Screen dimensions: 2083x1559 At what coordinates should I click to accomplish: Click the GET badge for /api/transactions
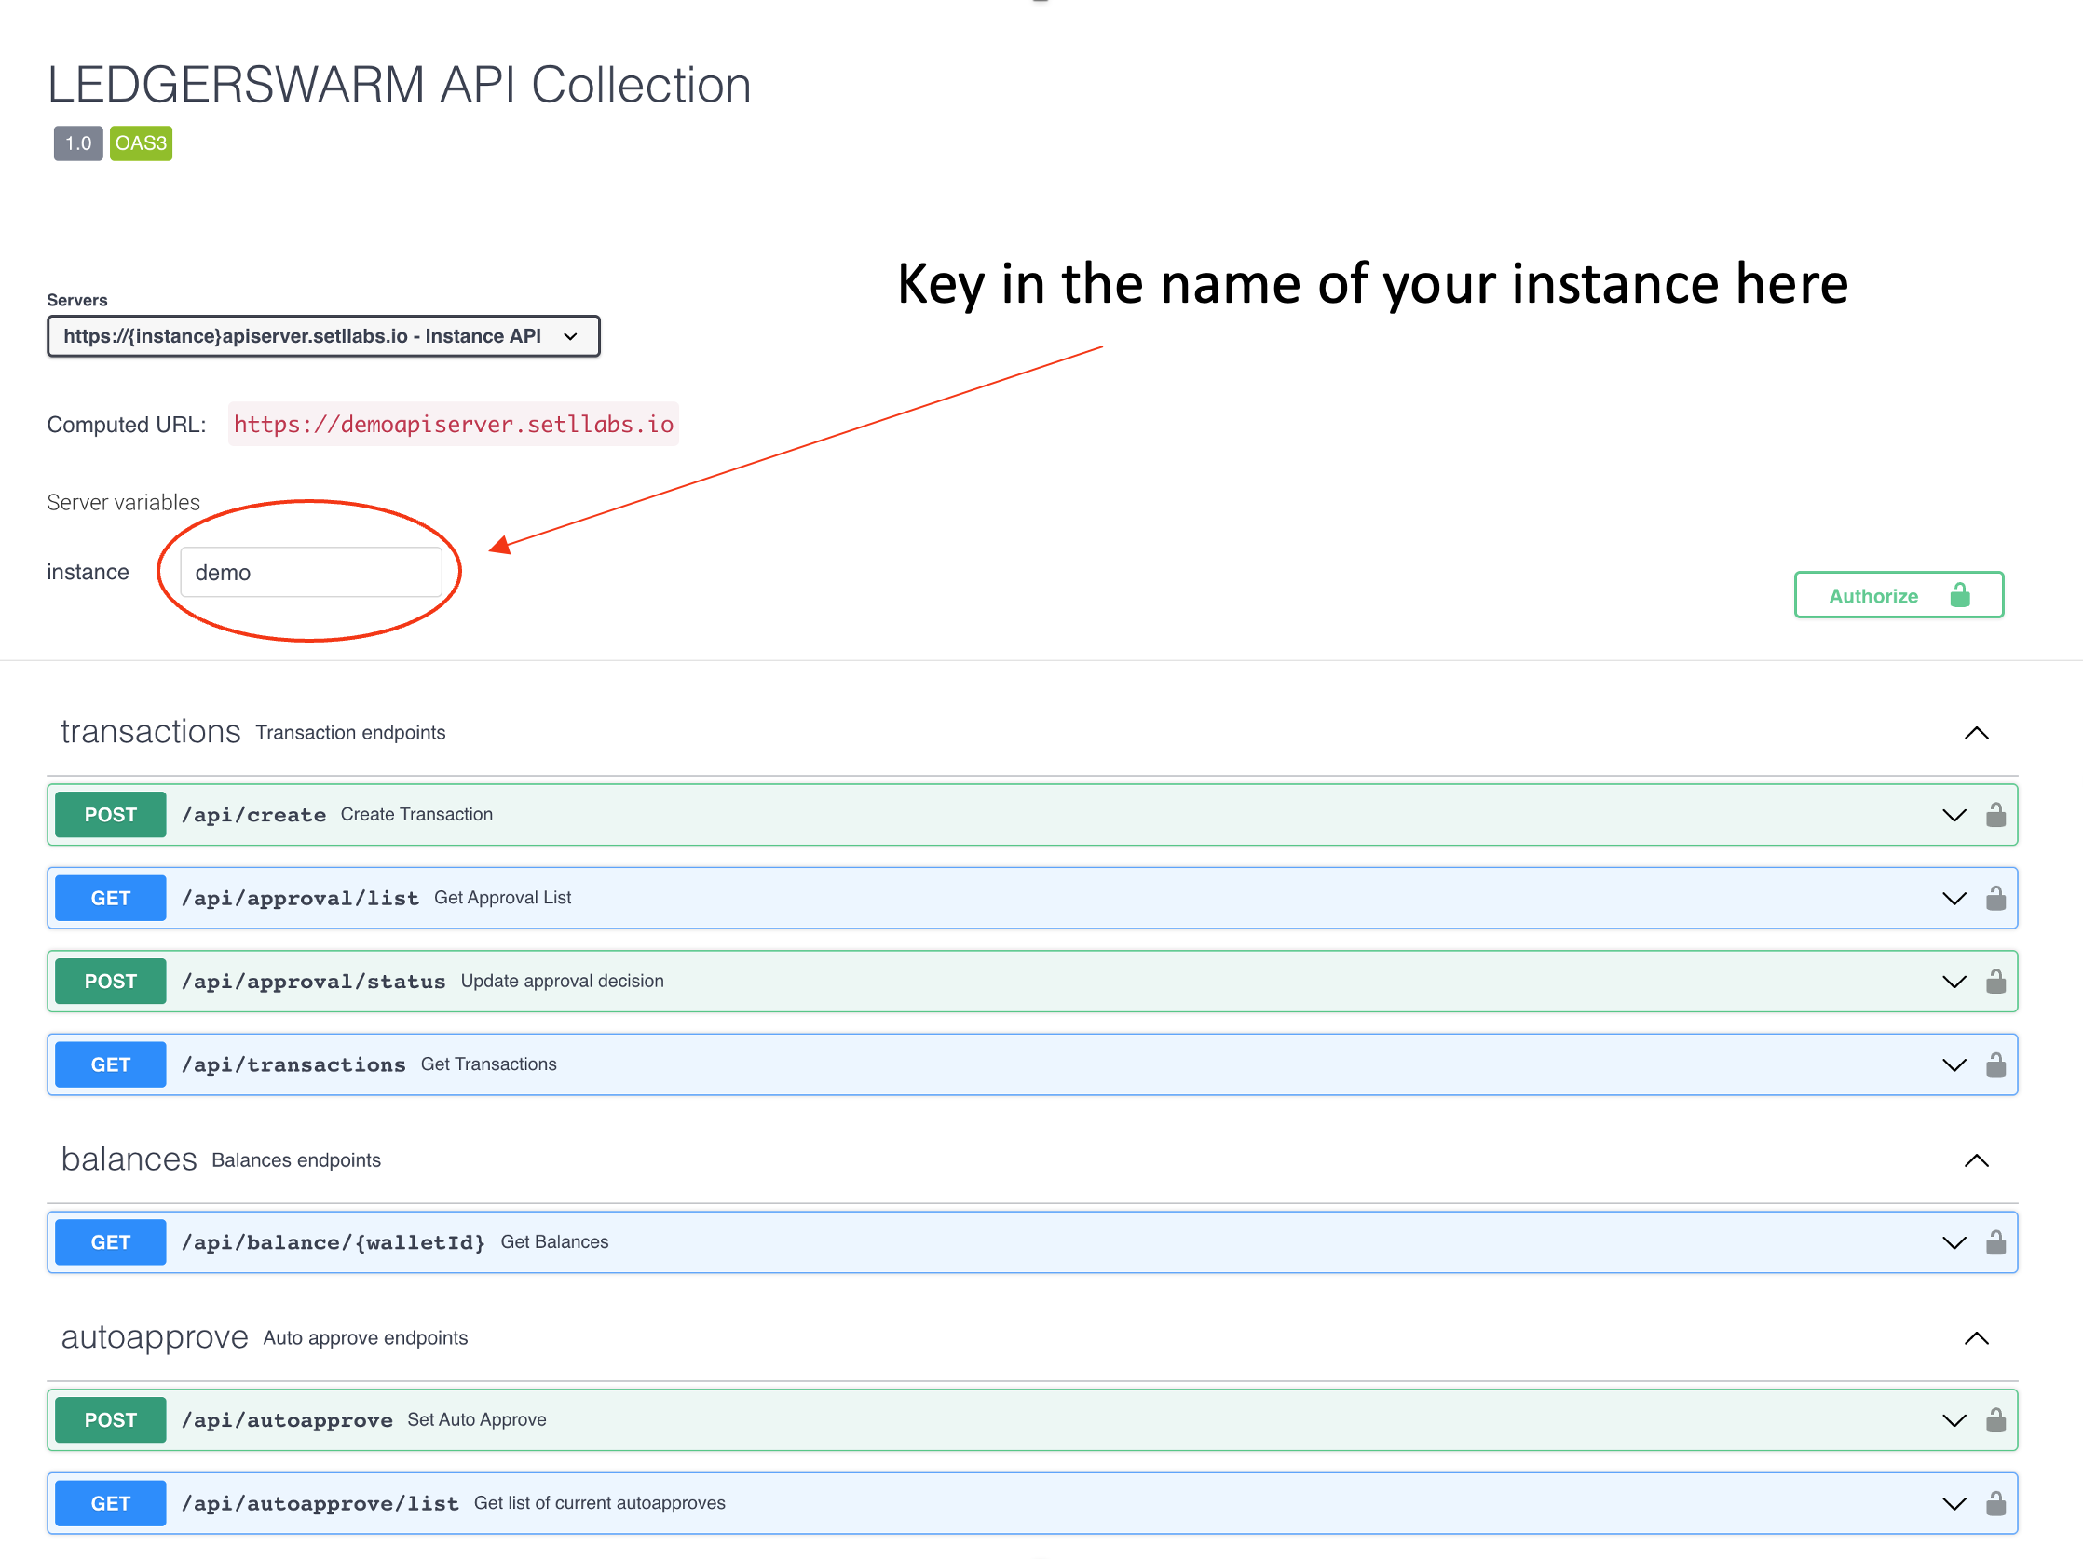[x=110, y=1064]
